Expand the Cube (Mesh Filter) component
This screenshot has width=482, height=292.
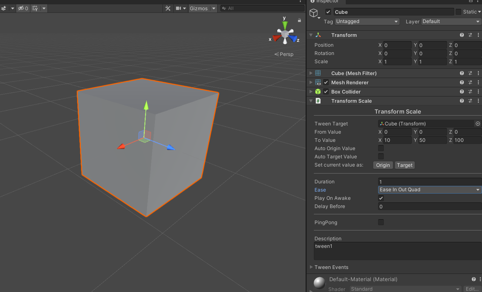pos(311,73)
